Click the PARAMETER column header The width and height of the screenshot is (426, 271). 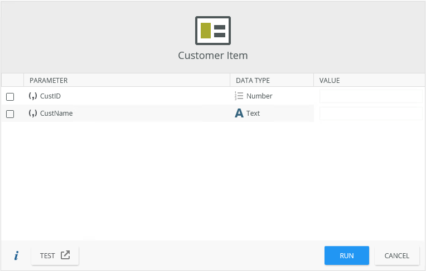pos(49,81)
